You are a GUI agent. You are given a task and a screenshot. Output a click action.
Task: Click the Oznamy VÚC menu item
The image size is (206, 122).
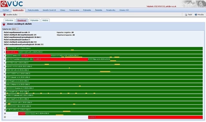(x=124, y=10)
